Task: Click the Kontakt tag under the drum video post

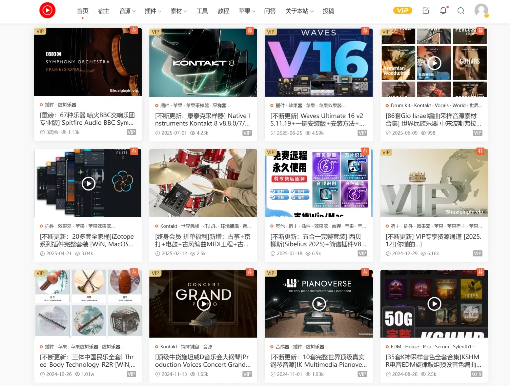Action: click(x=168, y=226)
